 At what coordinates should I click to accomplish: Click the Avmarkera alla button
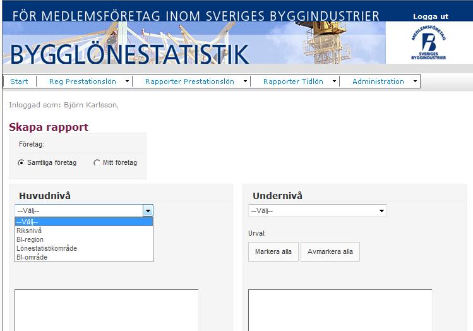pos(330,251)
